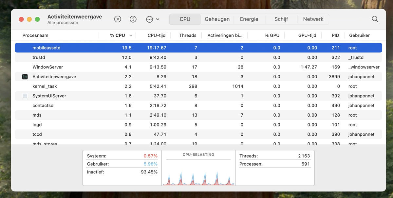The height and width of the screenshot is (198, 393).
Task: Click the CPU-tijd value 19:17.67
Action: click(x=157, y=48)
